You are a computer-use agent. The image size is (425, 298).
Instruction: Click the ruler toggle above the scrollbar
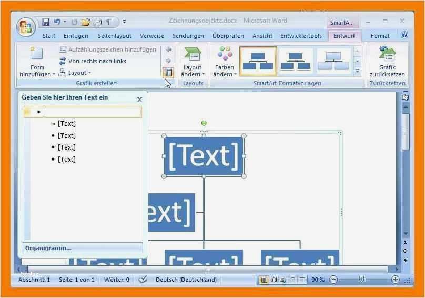point(406,97)
